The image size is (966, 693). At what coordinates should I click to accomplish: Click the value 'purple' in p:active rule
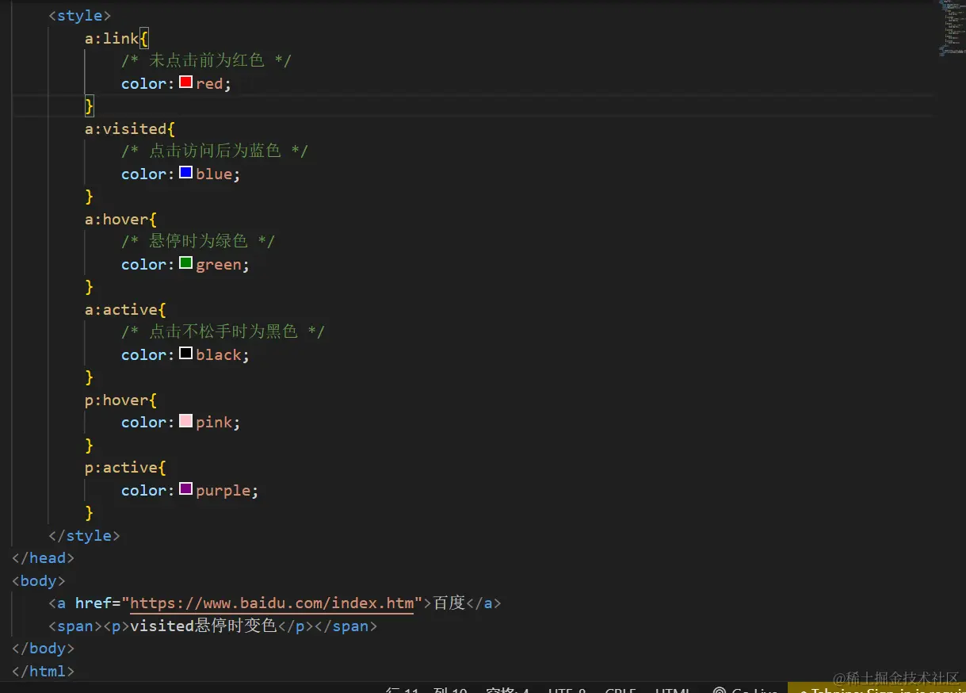[223, 490]
